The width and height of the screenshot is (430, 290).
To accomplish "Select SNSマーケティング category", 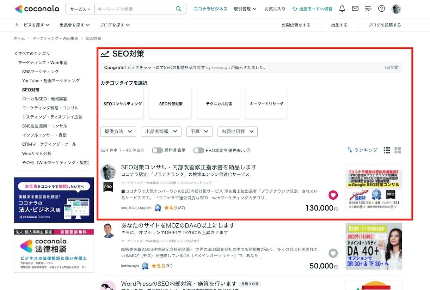I will [41, 72].
